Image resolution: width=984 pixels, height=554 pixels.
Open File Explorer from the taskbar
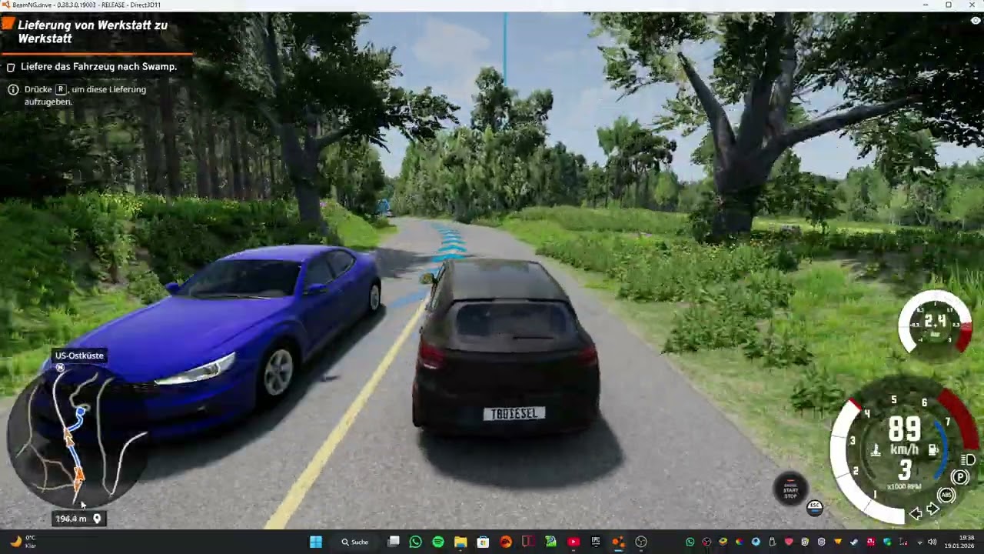click(460, 542)
